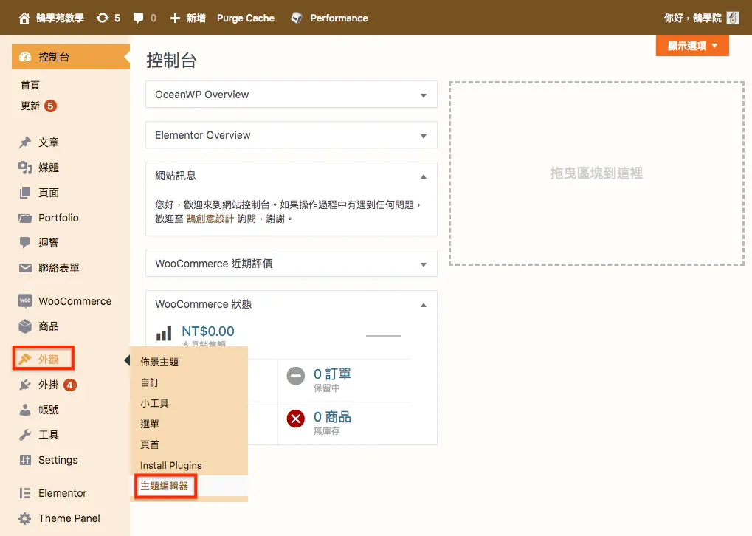Image resolution: width=752 pixels, height=536 pixels.
Task: Collapse the 網站訊息 panel
Action: pos(424,176)
